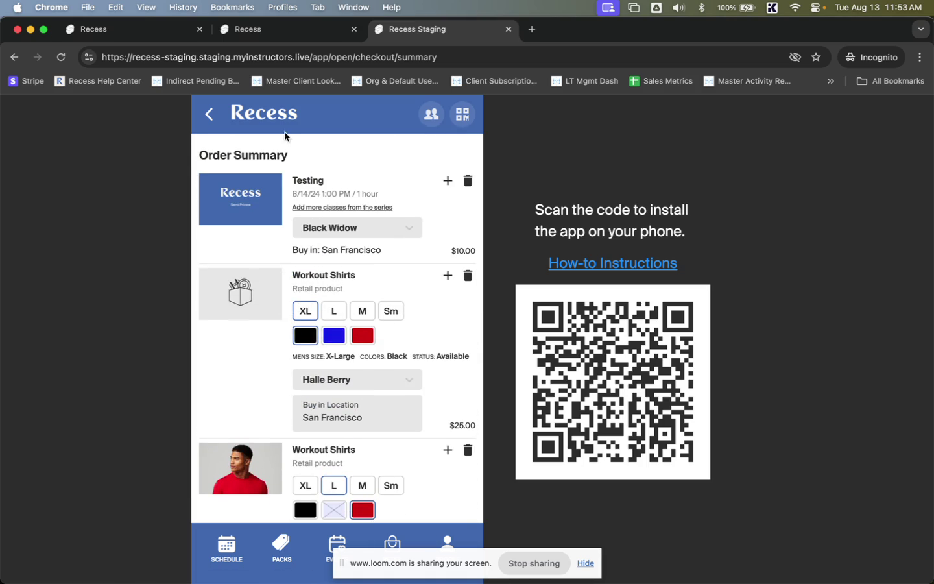
Task: Open a new browser tab
Action: (x=532, y=29)
